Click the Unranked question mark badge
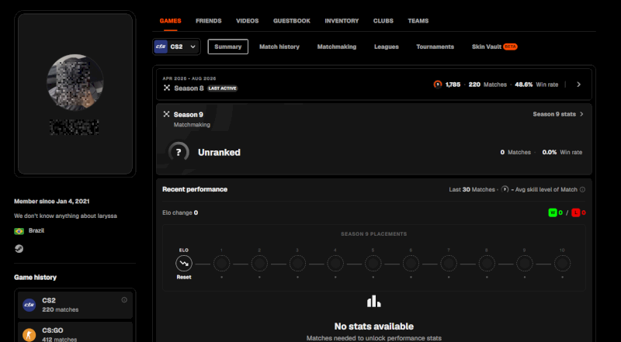This screenshot has height=342, width=621. click(179, 153)
